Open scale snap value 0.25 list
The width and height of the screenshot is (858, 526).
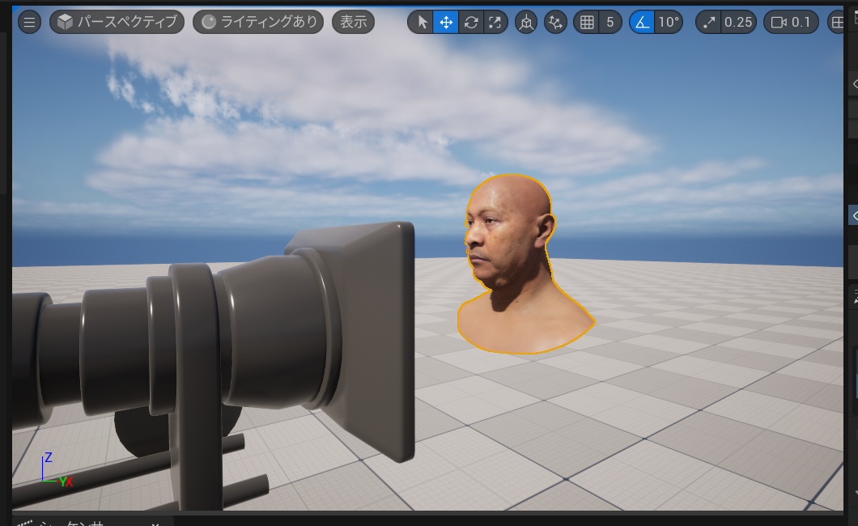738,22
